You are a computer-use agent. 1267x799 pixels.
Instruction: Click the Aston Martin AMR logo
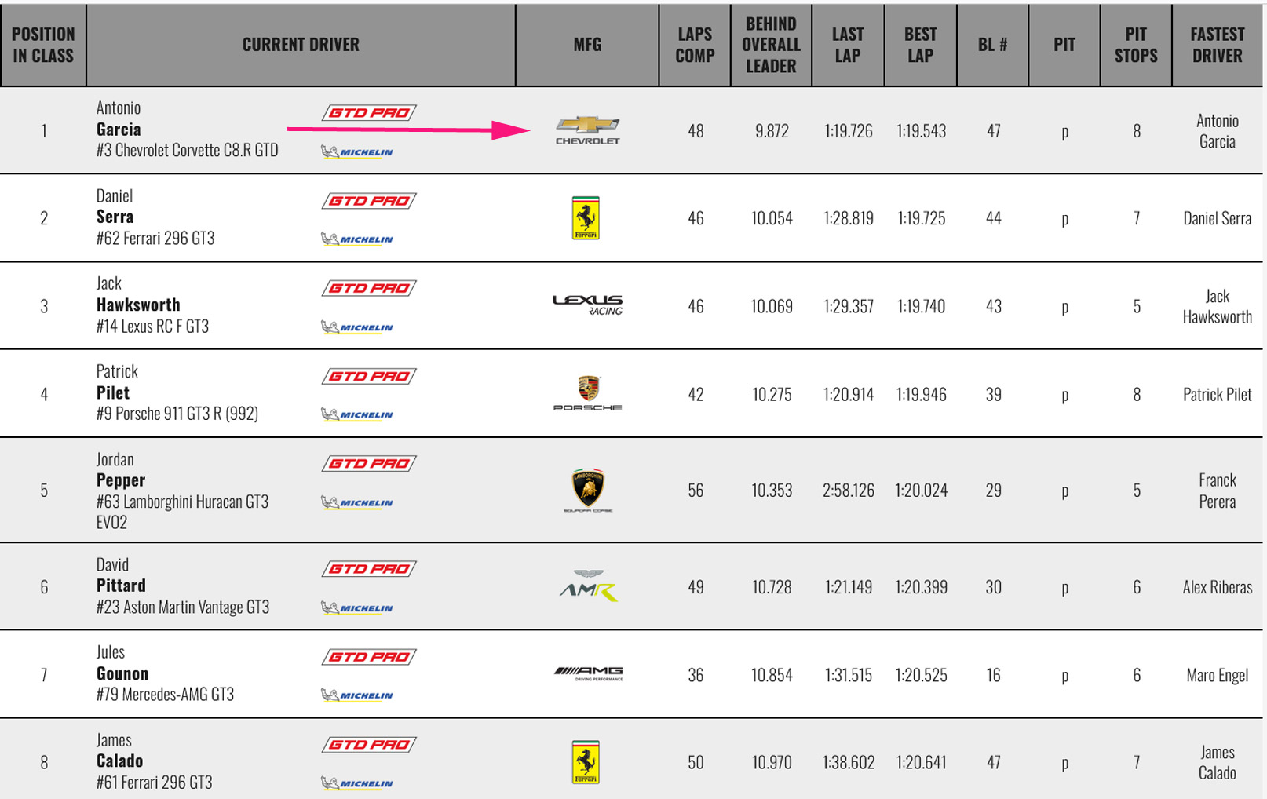tap(588, 586)
